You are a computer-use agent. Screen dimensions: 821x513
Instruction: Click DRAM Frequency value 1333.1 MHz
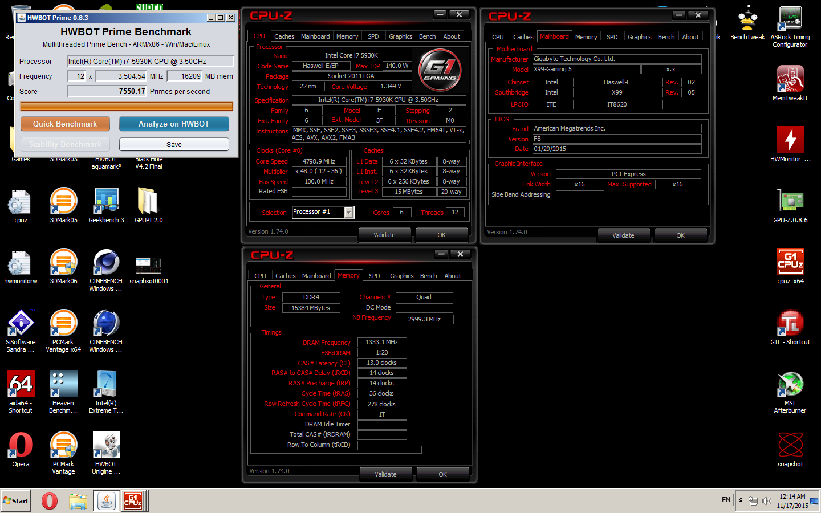pos(381,342)
